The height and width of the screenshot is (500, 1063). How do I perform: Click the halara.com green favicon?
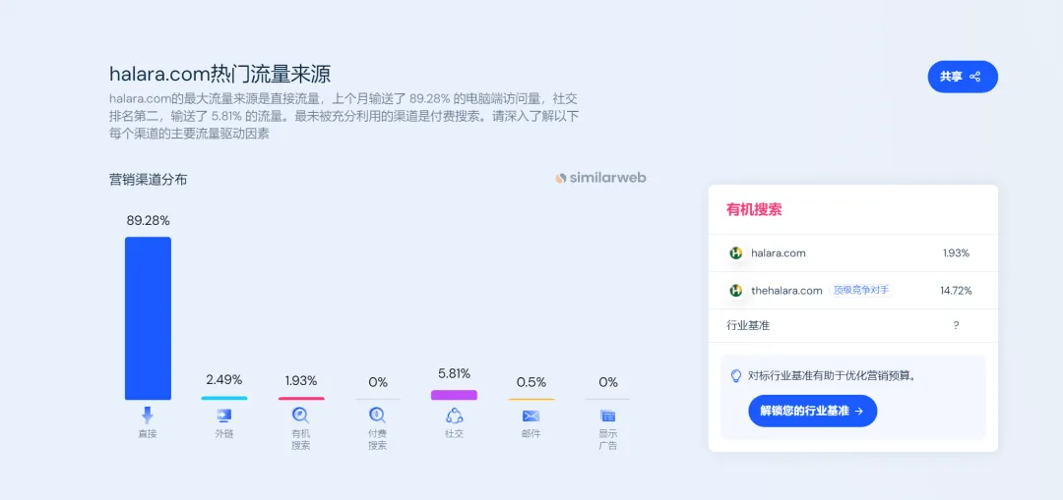click(735, 253)
